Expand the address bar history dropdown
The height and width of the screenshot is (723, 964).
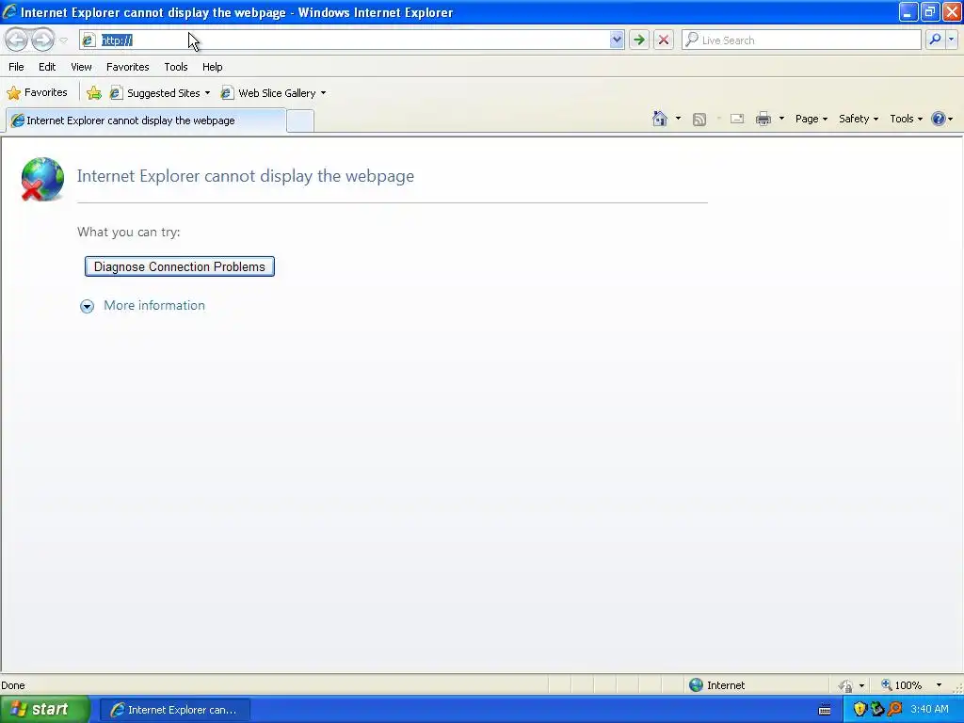(617, 40)
